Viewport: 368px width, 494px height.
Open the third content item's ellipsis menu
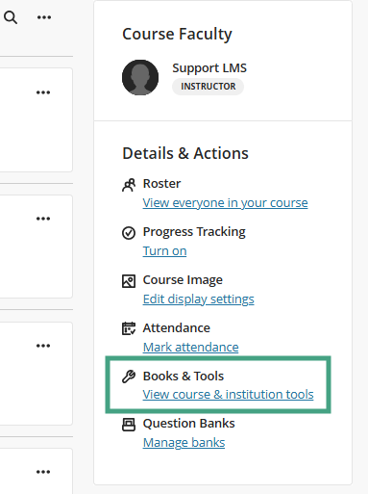point(43,346)
